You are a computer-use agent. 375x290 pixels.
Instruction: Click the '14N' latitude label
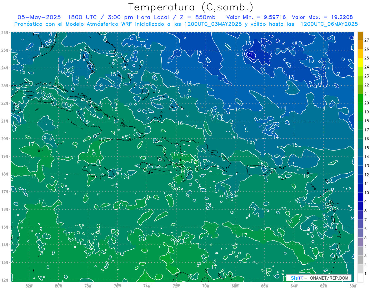click(5, 245)
